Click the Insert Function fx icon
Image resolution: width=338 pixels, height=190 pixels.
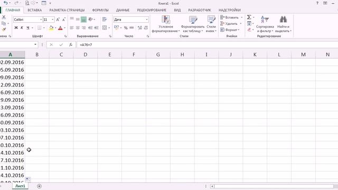coord(70,45)
